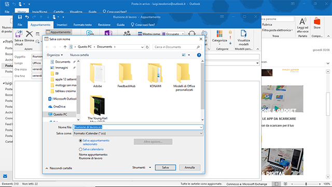Click the save icon in appointment title bar
The height and width of the screenshot is (187, 332).
[20, 17]
